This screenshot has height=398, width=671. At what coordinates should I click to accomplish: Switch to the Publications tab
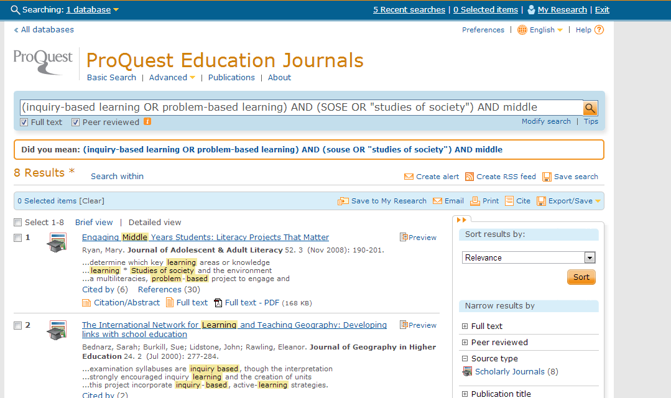point(231,77)
